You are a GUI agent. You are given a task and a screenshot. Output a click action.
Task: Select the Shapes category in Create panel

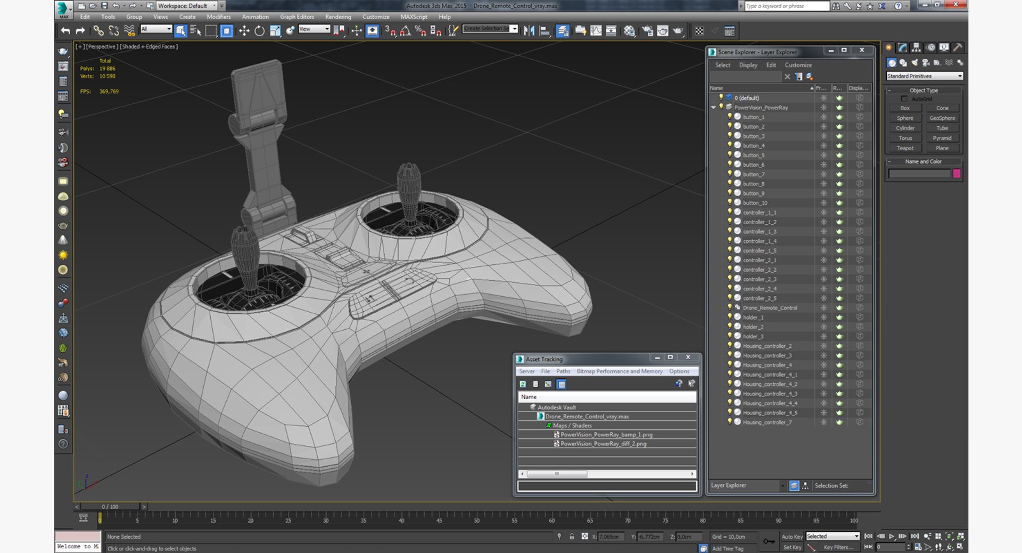(903, 62)
